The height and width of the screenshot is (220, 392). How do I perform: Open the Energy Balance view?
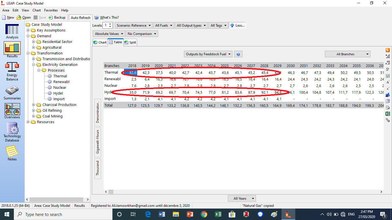pos(12,72)
